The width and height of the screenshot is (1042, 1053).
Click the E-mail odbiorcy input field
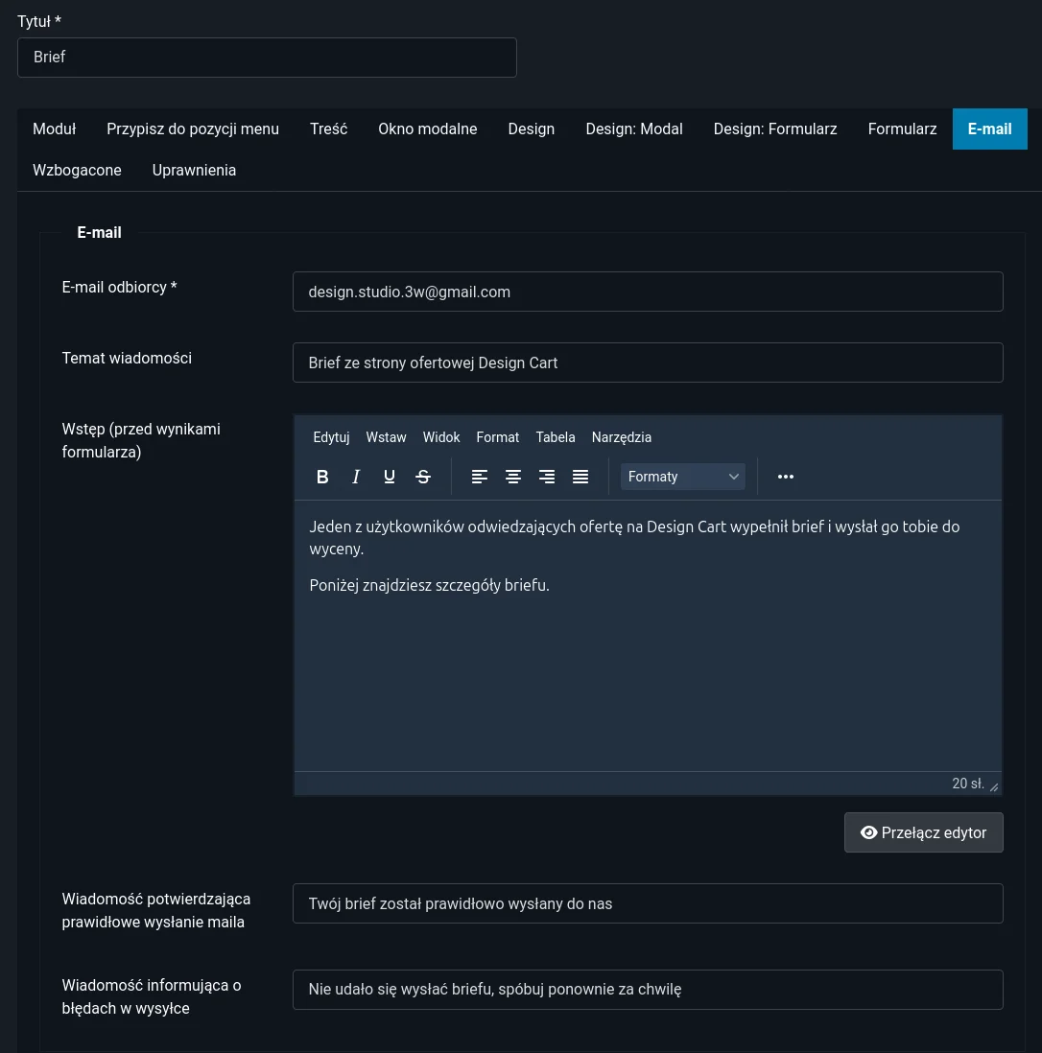(x=648, y=292)
